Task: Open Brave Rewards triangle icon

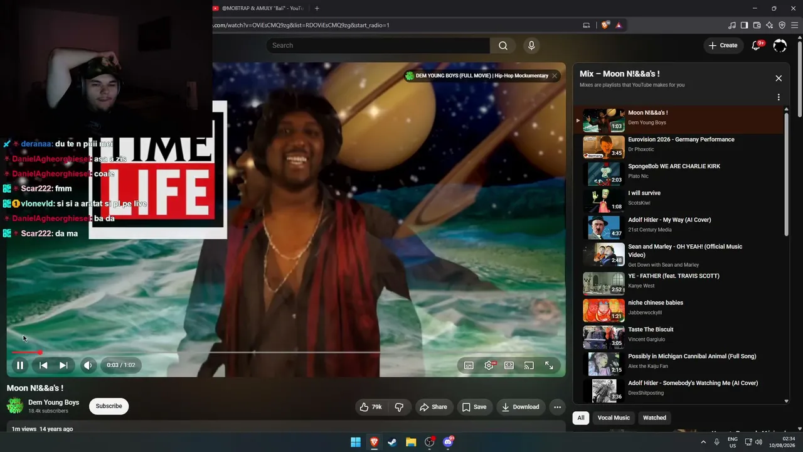Action: pyautogui.click(x=619, y=25)
